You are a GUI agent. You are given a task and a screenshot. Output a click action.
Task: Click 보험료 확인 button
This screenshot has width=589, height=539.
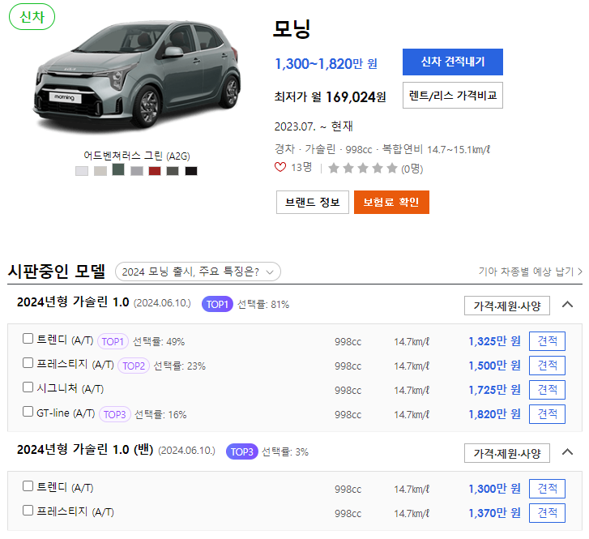coord(391,202)
